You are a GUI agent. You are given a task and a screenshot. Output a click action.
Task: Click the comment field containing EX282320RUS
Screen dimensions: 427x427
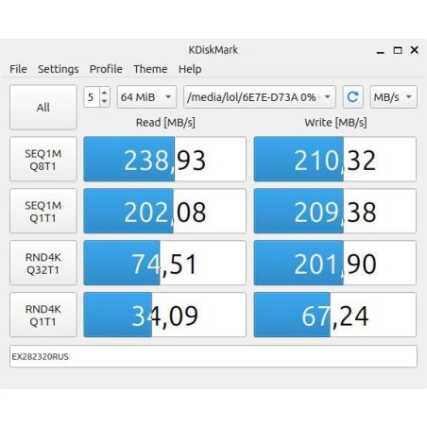tap(213, 356)
